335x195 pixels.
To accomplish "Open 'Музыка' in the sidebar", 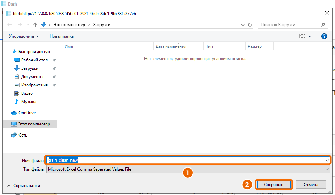I will 28,102.
